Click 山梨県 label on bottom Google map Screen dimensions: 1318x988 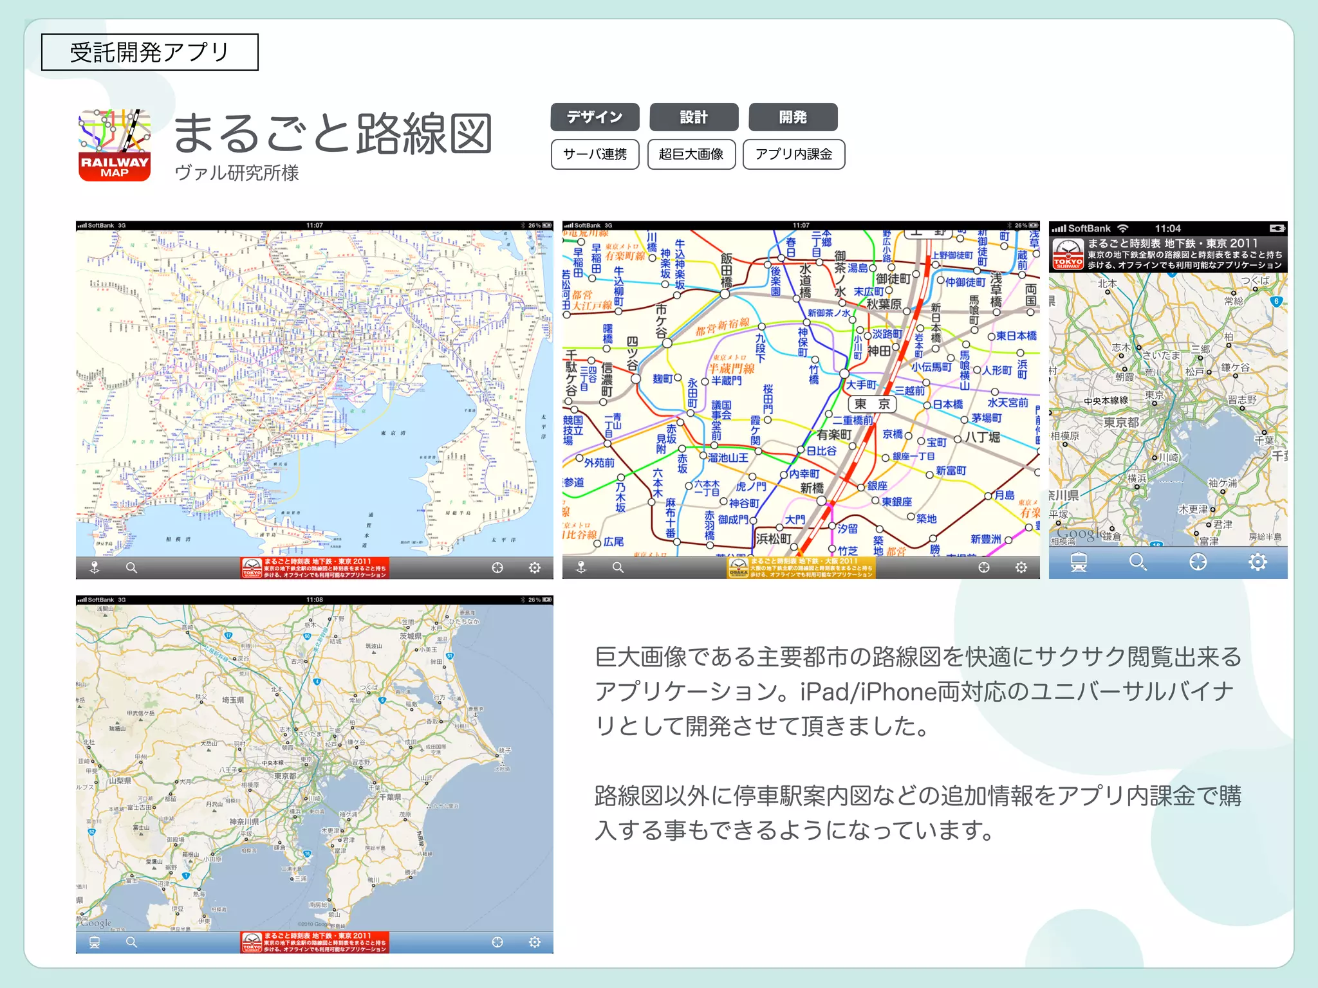point(120,781)
